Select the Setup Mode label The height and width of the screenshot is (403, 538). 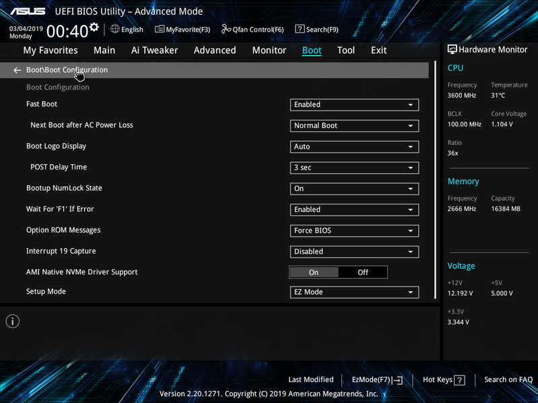pyautogui.click(x=46, y=291)
